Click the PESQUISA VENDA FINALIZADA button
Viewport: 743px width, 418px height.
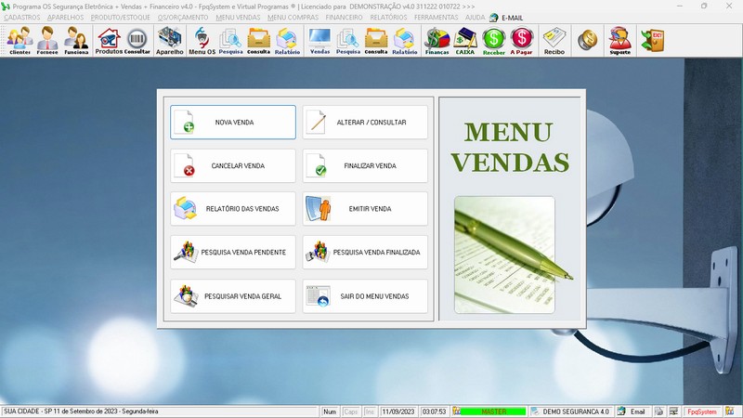365,252
